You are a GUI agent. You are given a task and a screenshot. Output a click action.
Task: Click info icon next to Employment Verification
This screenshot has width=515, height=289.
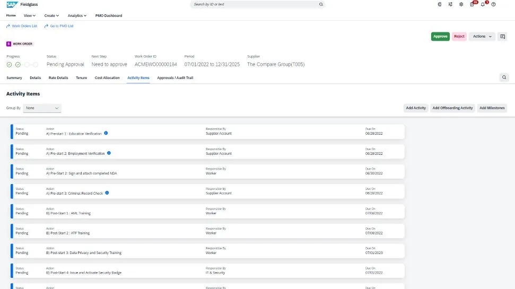pos(109,153)
